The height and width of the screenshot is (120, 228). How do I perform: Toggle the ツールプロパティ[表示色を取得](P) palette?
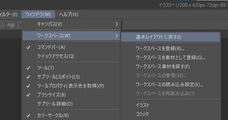(x=71, y=86)
